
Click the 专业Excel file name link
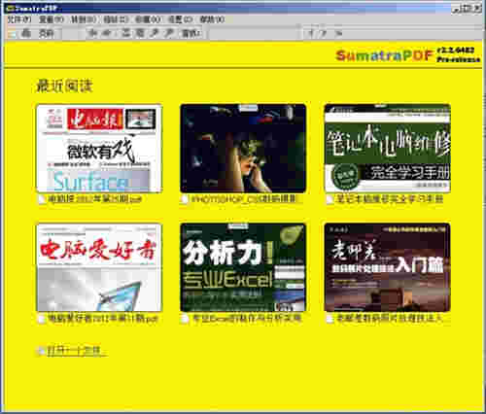pos(247,319)
